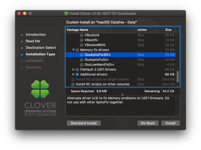Click the split-pane divider handle dot

pos(123,95)
